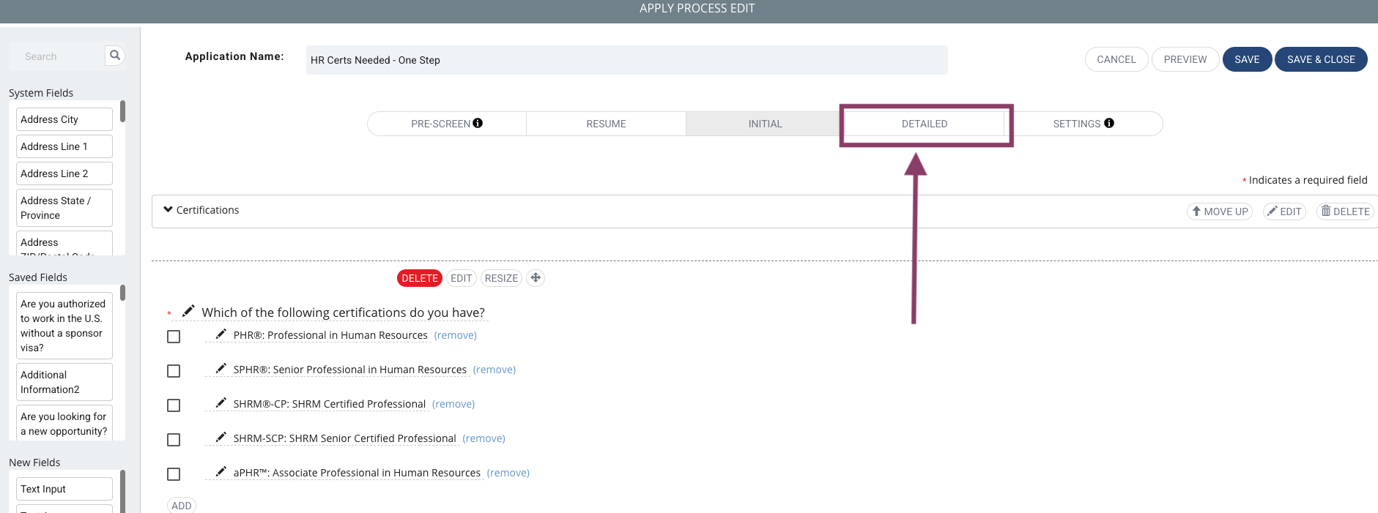
Task: Move the Certifications section up
Action: pos(1220,211)
